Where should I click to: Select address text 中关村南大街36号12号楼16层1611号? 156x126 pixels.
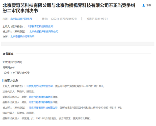[x=101, y=108]
